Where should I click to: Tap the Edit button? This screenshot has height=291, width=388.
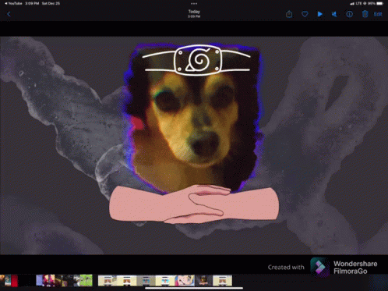click(x=378, y=14)
